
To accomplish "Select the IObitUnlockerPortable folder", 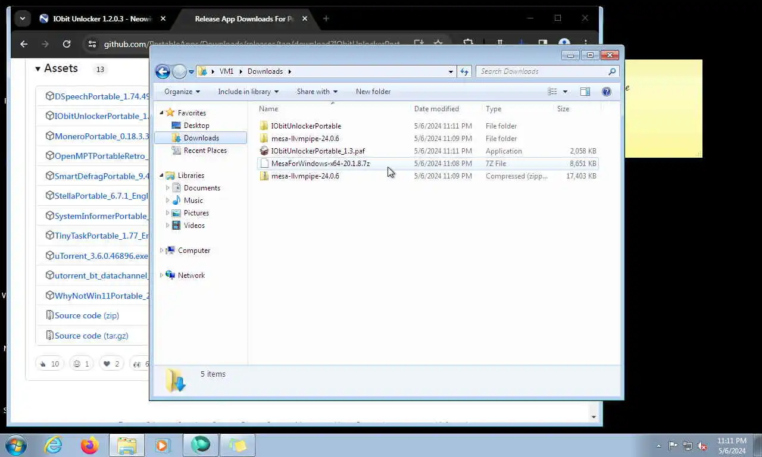I will [x=306, y=126].
